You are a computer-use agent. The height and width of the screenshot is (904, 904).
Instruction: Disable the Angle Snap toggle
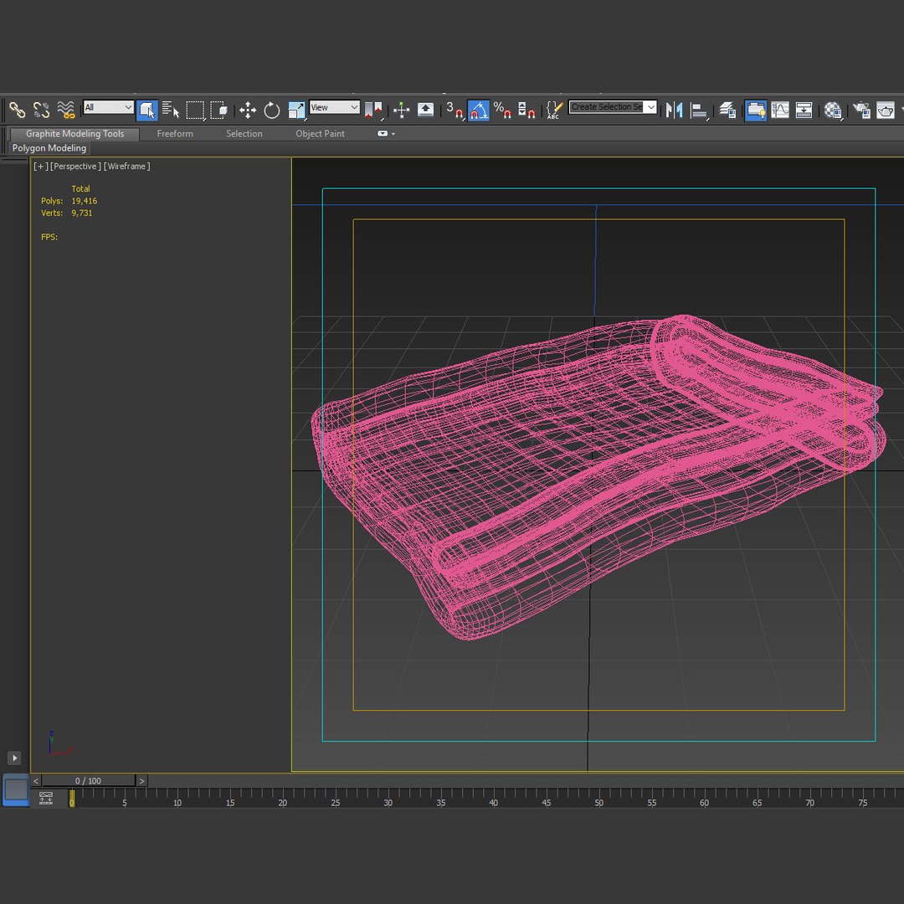point(479,110)
